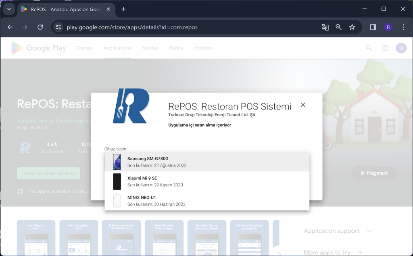
Task: Expand the Application support section
Action: (338, 231)
